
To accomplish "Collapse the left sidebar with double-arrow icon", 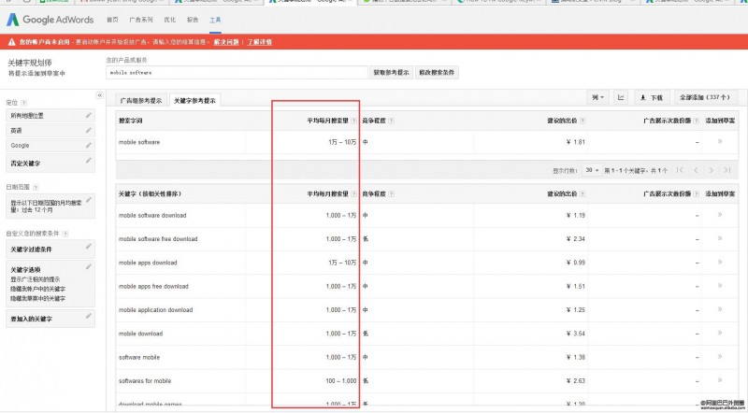I will [x=100, y=95].
